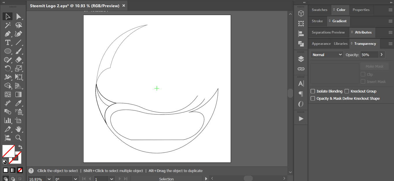Select the Magic Wand tool
Screen dimensions: 394x181
[x=8, y=25]
